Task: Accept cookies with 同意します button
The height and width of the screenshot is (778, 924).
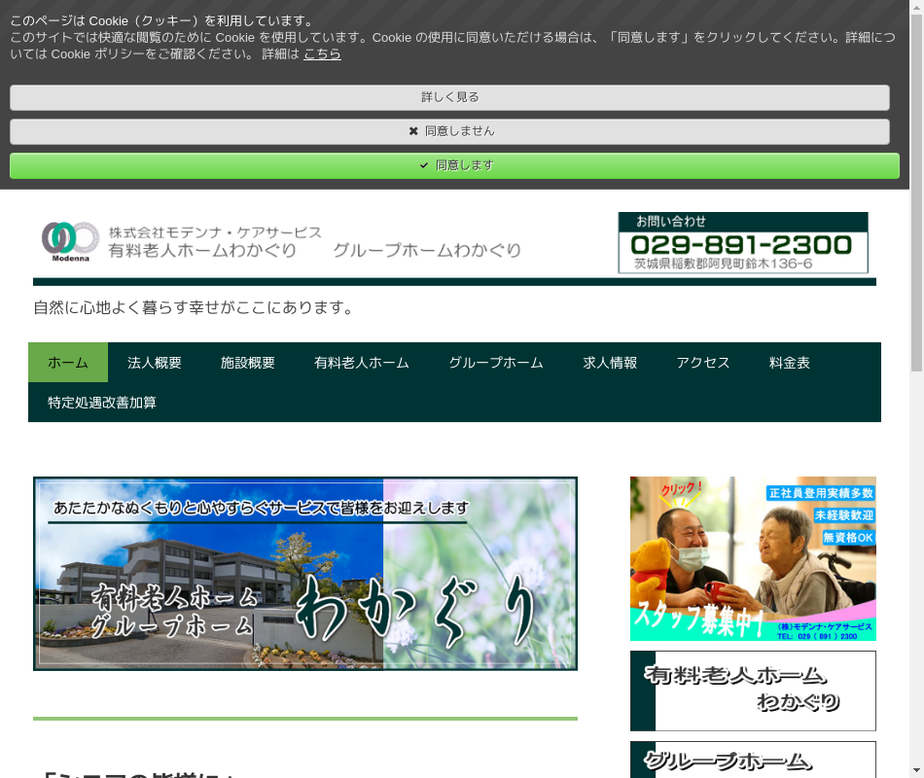Action: pos(454,165)
